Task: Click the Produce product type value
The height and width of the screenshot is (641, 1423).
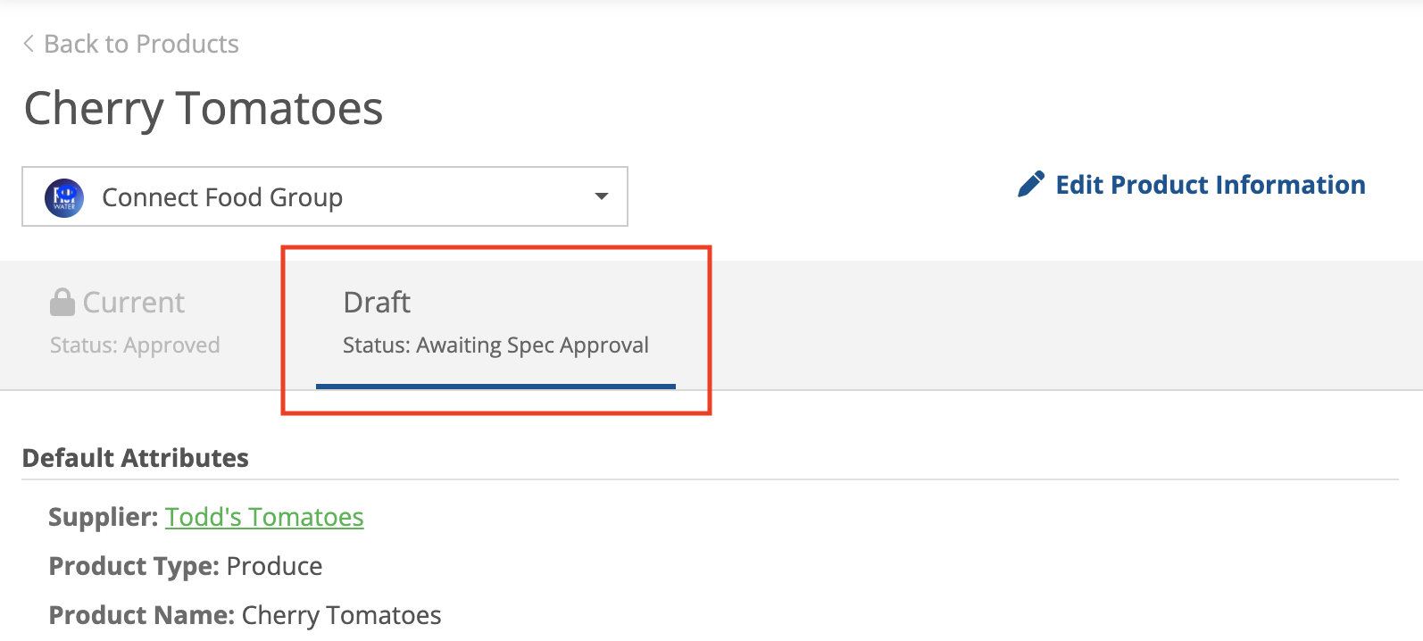Action: point(274,566)
